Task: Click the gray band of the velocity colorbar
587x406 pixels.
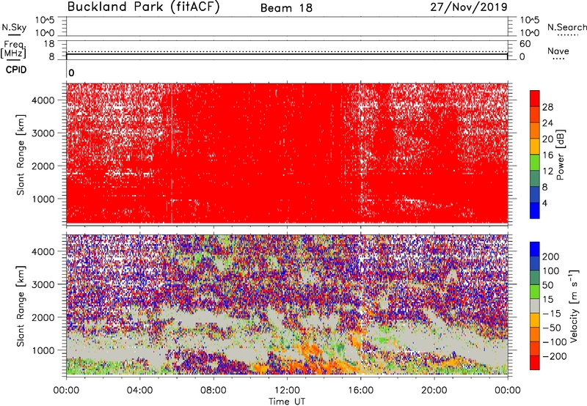Action: tap(535, 306)
